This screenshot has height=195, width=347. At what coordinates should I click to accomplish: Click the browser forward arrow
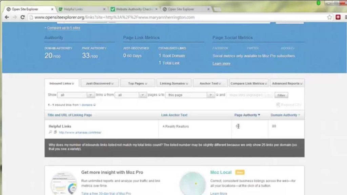[15, 17]
